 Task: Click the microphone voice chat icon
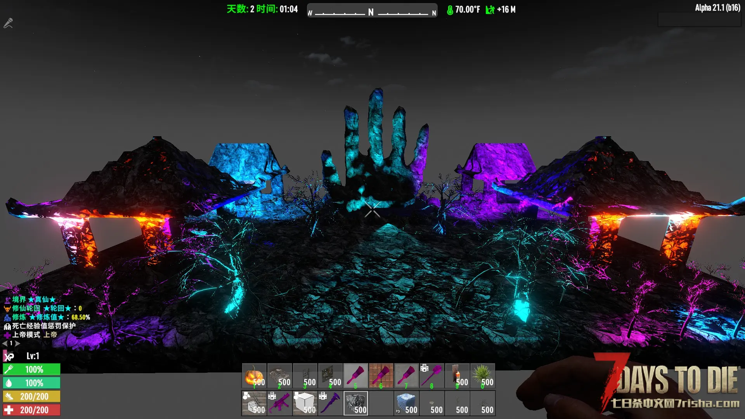[8, 23]
